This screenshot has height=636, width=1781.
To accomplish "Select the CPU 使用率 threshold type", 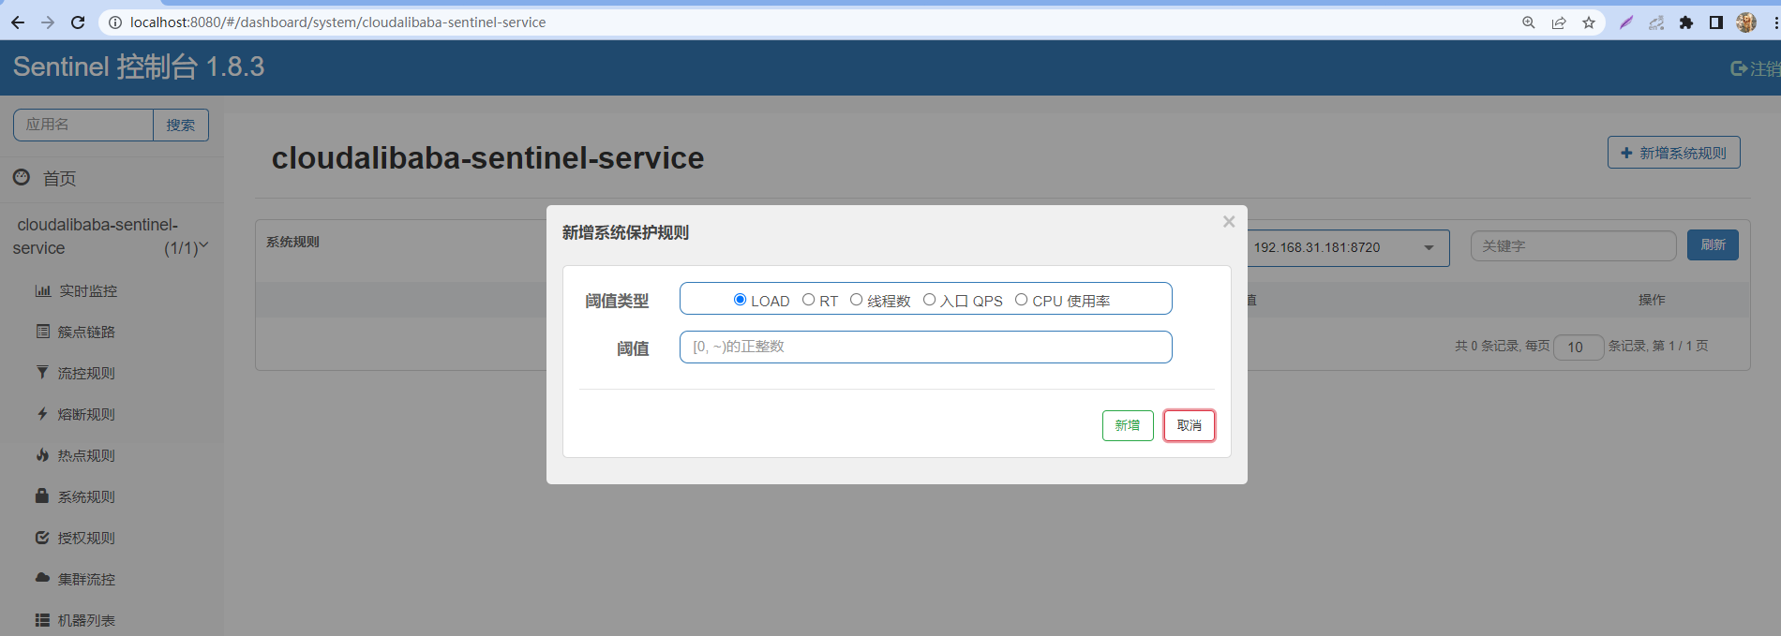I will point(1021,300).
